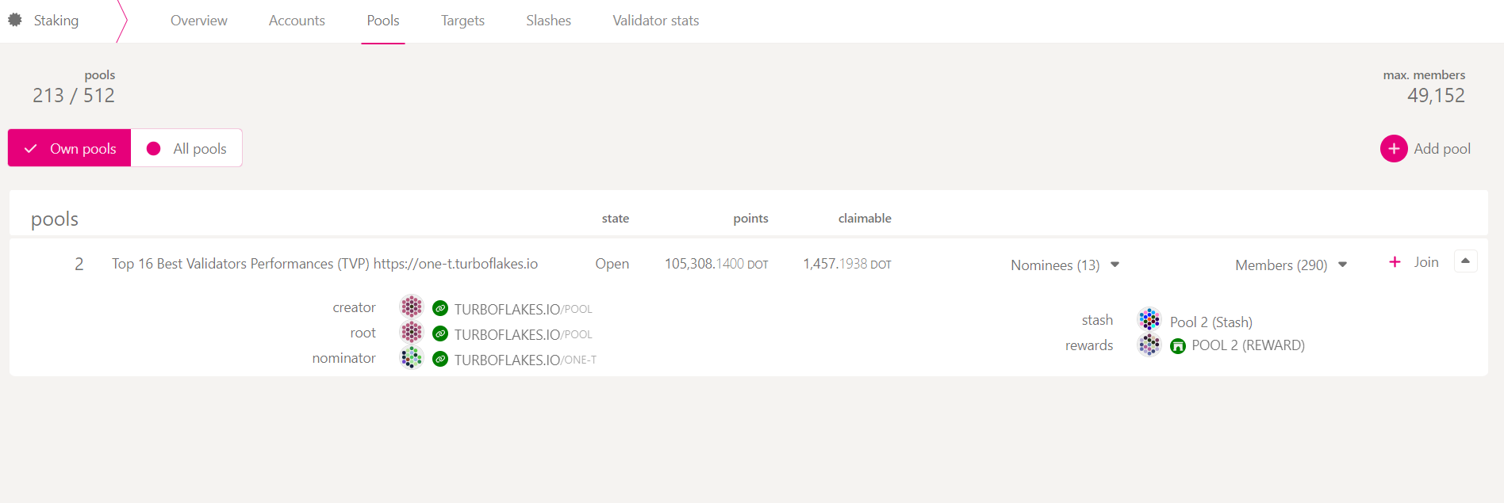This screenshot has width=1504, height=503.
Task: Expand the Nominees (13) dropdown
Action: 1065,265
